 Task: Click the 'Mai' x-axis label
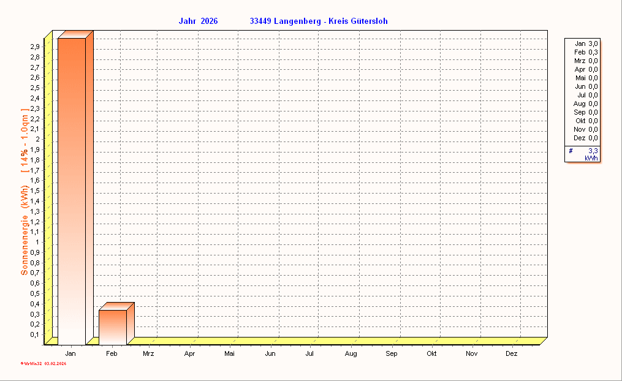[229, 354]
